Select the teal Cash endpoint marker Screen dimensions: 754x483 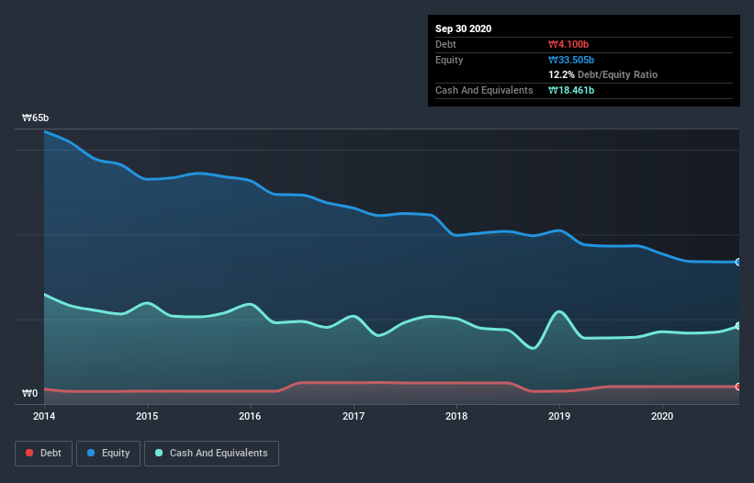738,326
